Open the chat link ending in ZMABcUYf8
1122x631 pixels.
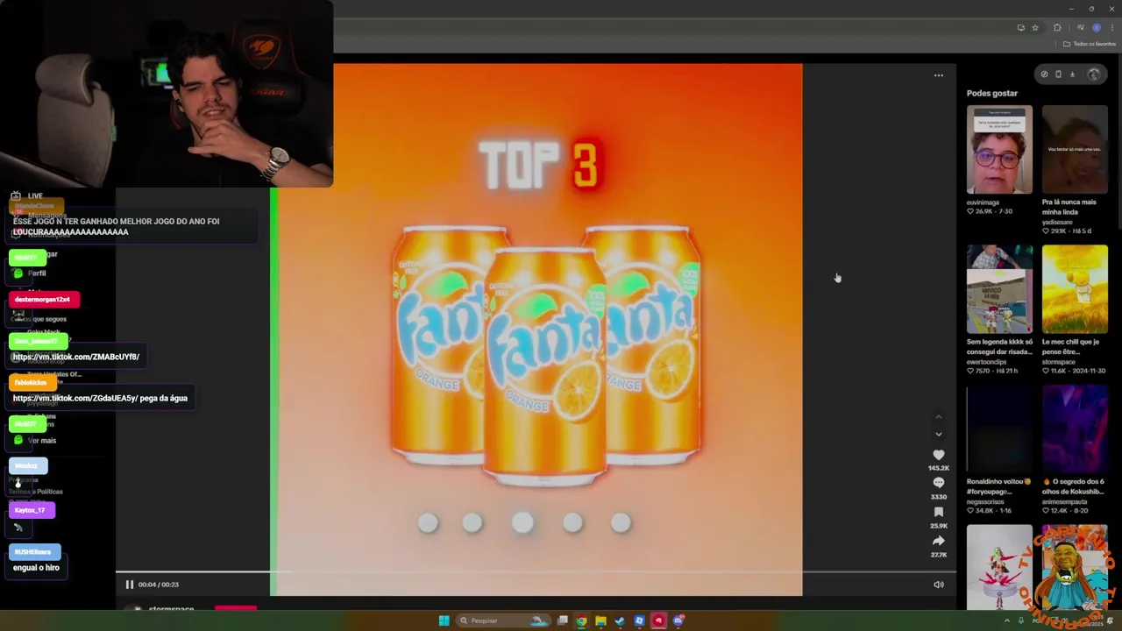coord(76,357)
